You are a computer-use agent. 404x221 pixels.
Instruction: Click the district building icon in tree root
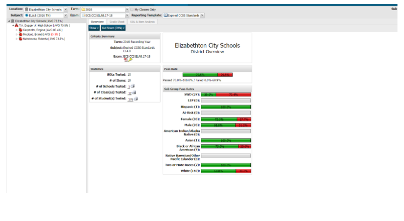click(13, 21)
